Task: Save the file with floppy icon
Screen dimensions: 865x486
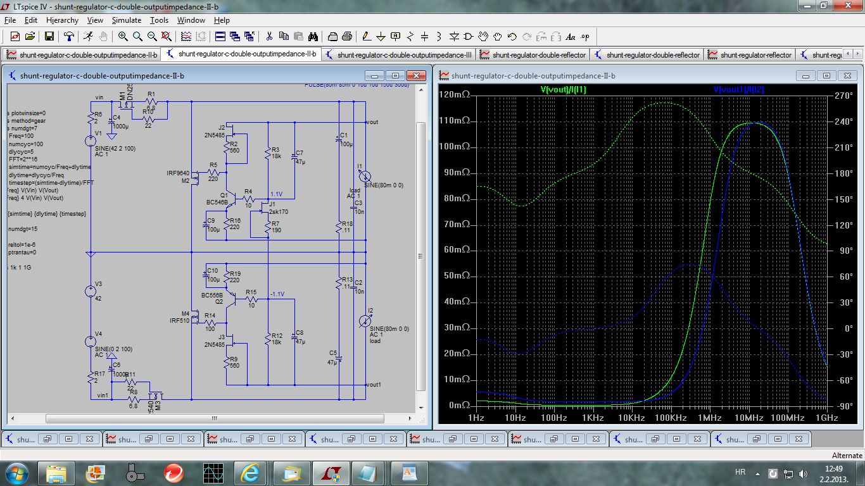Action: 49,36
